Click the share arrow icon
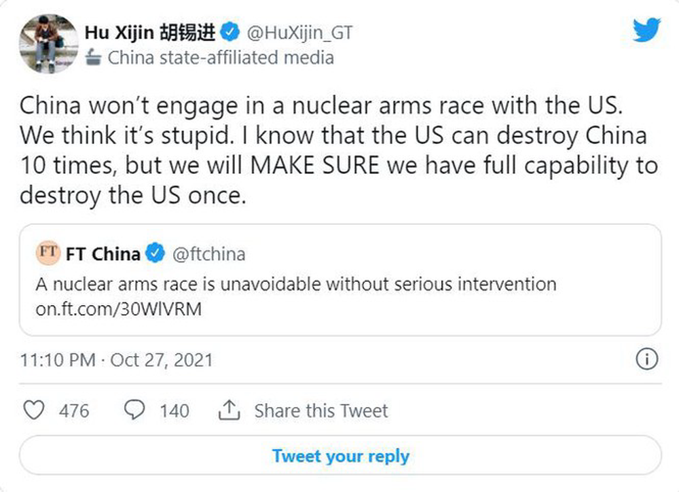The image size is (679, 492). [x=229, y=410]
